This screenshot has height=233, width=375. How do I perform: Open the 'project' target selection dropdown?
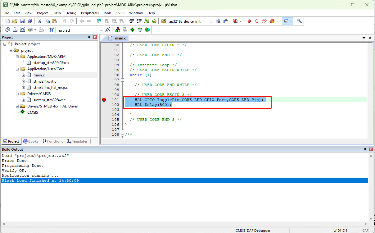(x=101, y=30)
